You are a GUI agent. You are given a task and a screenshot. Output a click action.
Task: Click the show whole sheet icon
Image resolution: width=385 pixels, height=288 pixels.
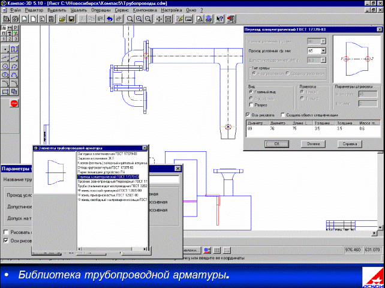click(168, 19)
